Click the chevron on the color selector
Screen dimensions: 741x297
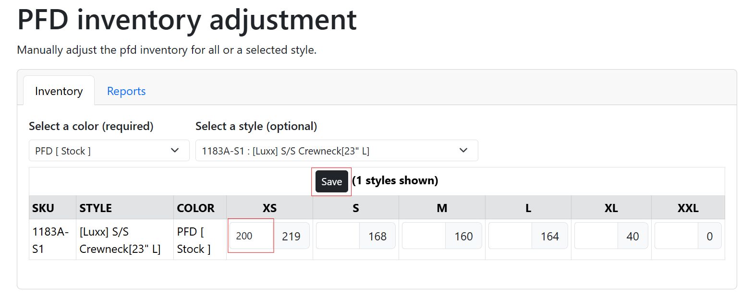coord(175,150)
